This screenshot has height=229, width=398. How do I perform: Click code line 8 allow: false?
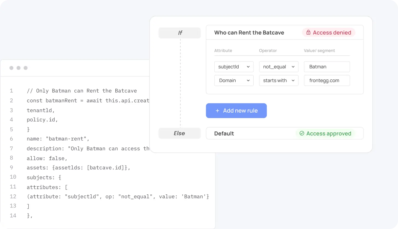47,158
